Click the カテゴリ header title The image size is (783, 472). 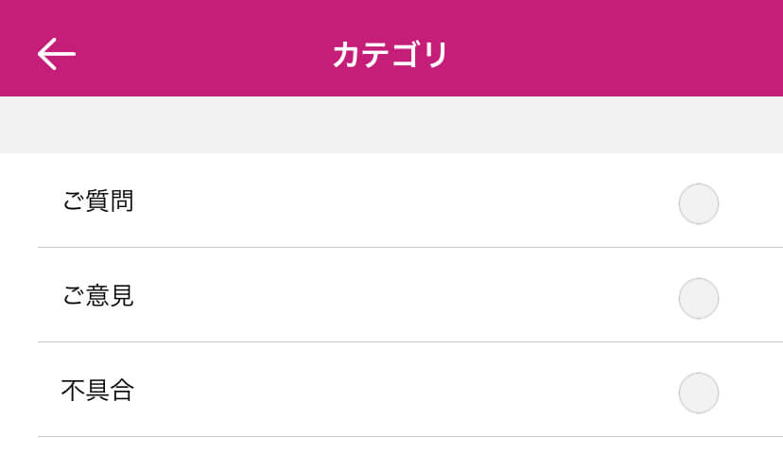tap(390, 55)
